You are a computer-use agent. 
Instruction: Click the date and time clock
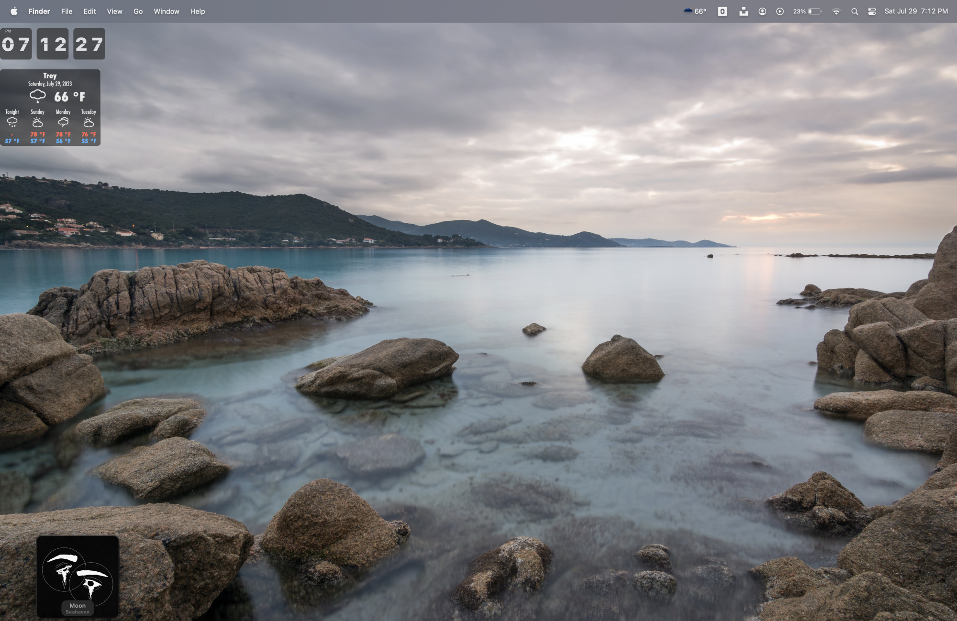[915, 11]
